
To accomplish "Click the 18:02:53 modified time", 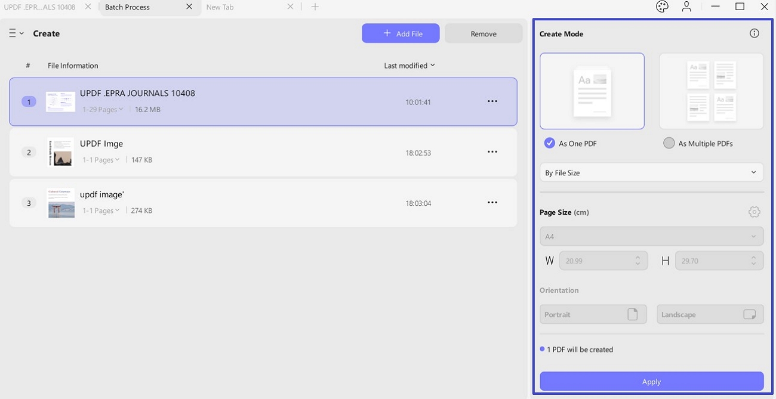I will 418,153.
